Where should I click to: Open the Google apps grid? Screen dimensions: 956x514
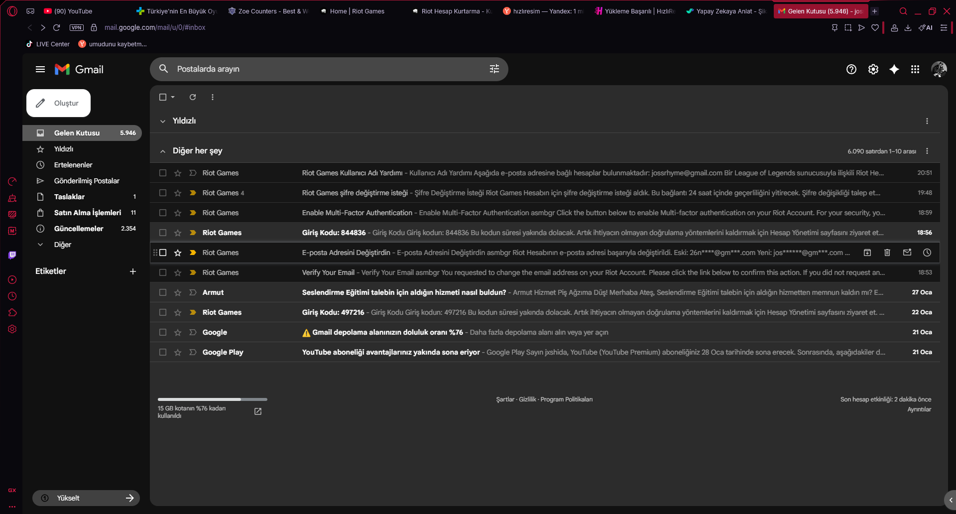[915, 69]
